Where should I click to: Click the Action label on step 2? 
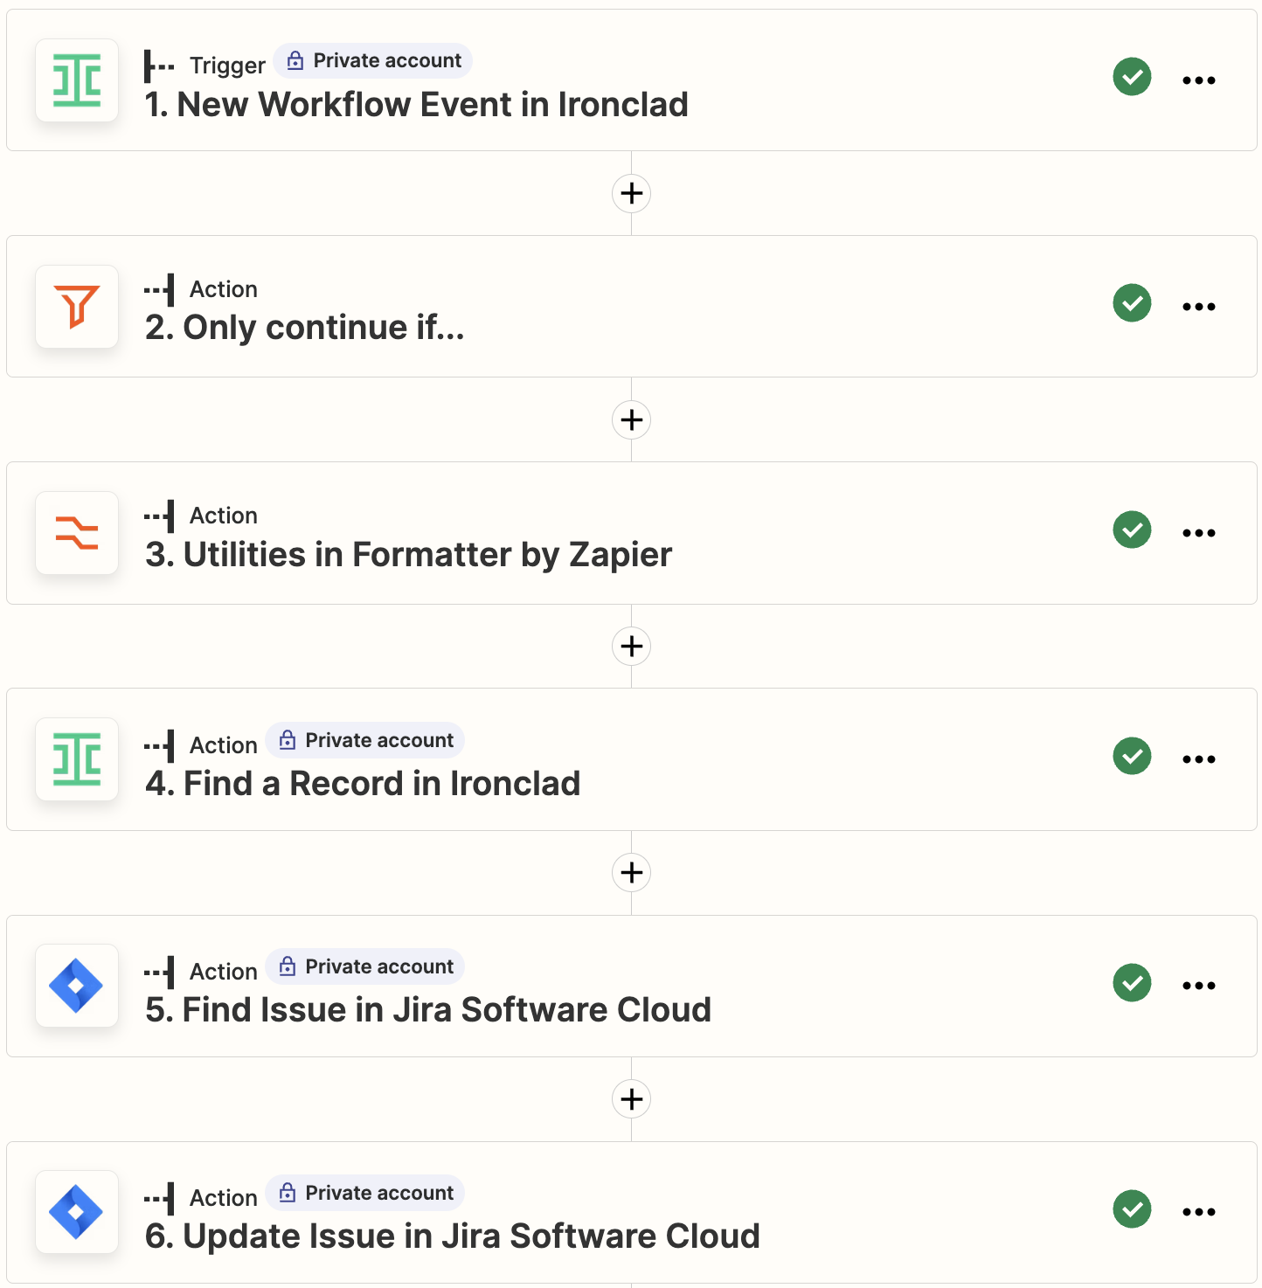pyautogui.click(x=224, y=289)
